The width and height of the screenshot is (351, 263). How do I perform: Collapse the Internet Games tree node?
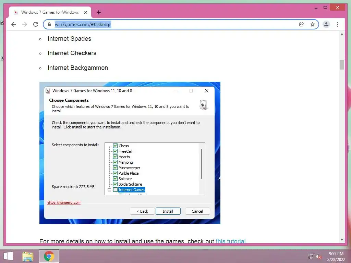109,190
